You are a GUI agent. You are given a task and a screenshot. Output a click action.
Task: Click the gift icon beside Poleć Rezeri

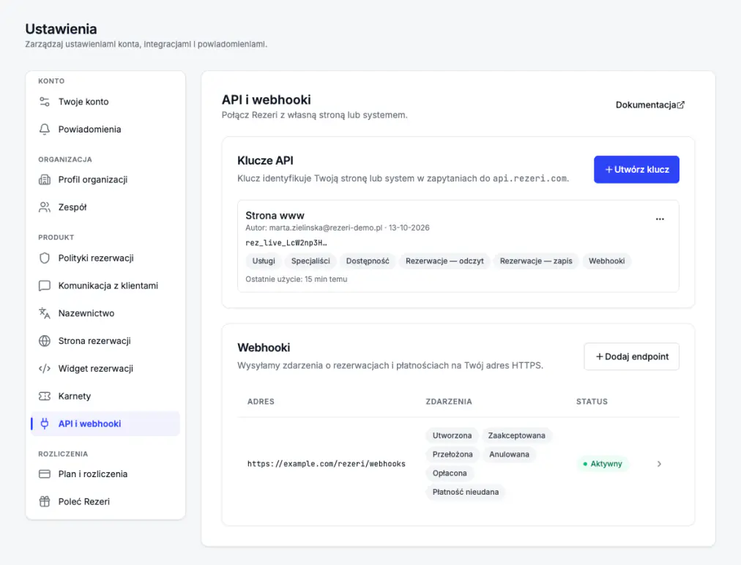45,502
